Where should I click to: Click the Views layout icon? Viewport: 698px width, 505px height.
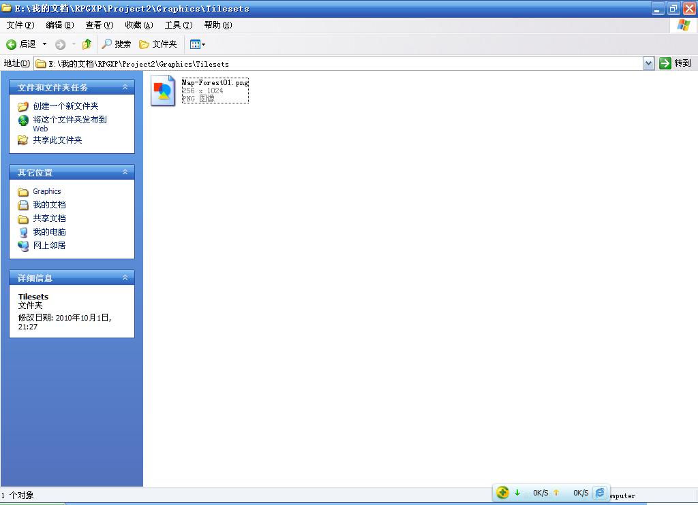[x=195, y=44]
